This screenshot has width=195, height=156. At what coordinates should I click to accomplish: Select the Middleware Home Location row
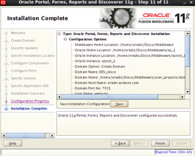(124, 45)
